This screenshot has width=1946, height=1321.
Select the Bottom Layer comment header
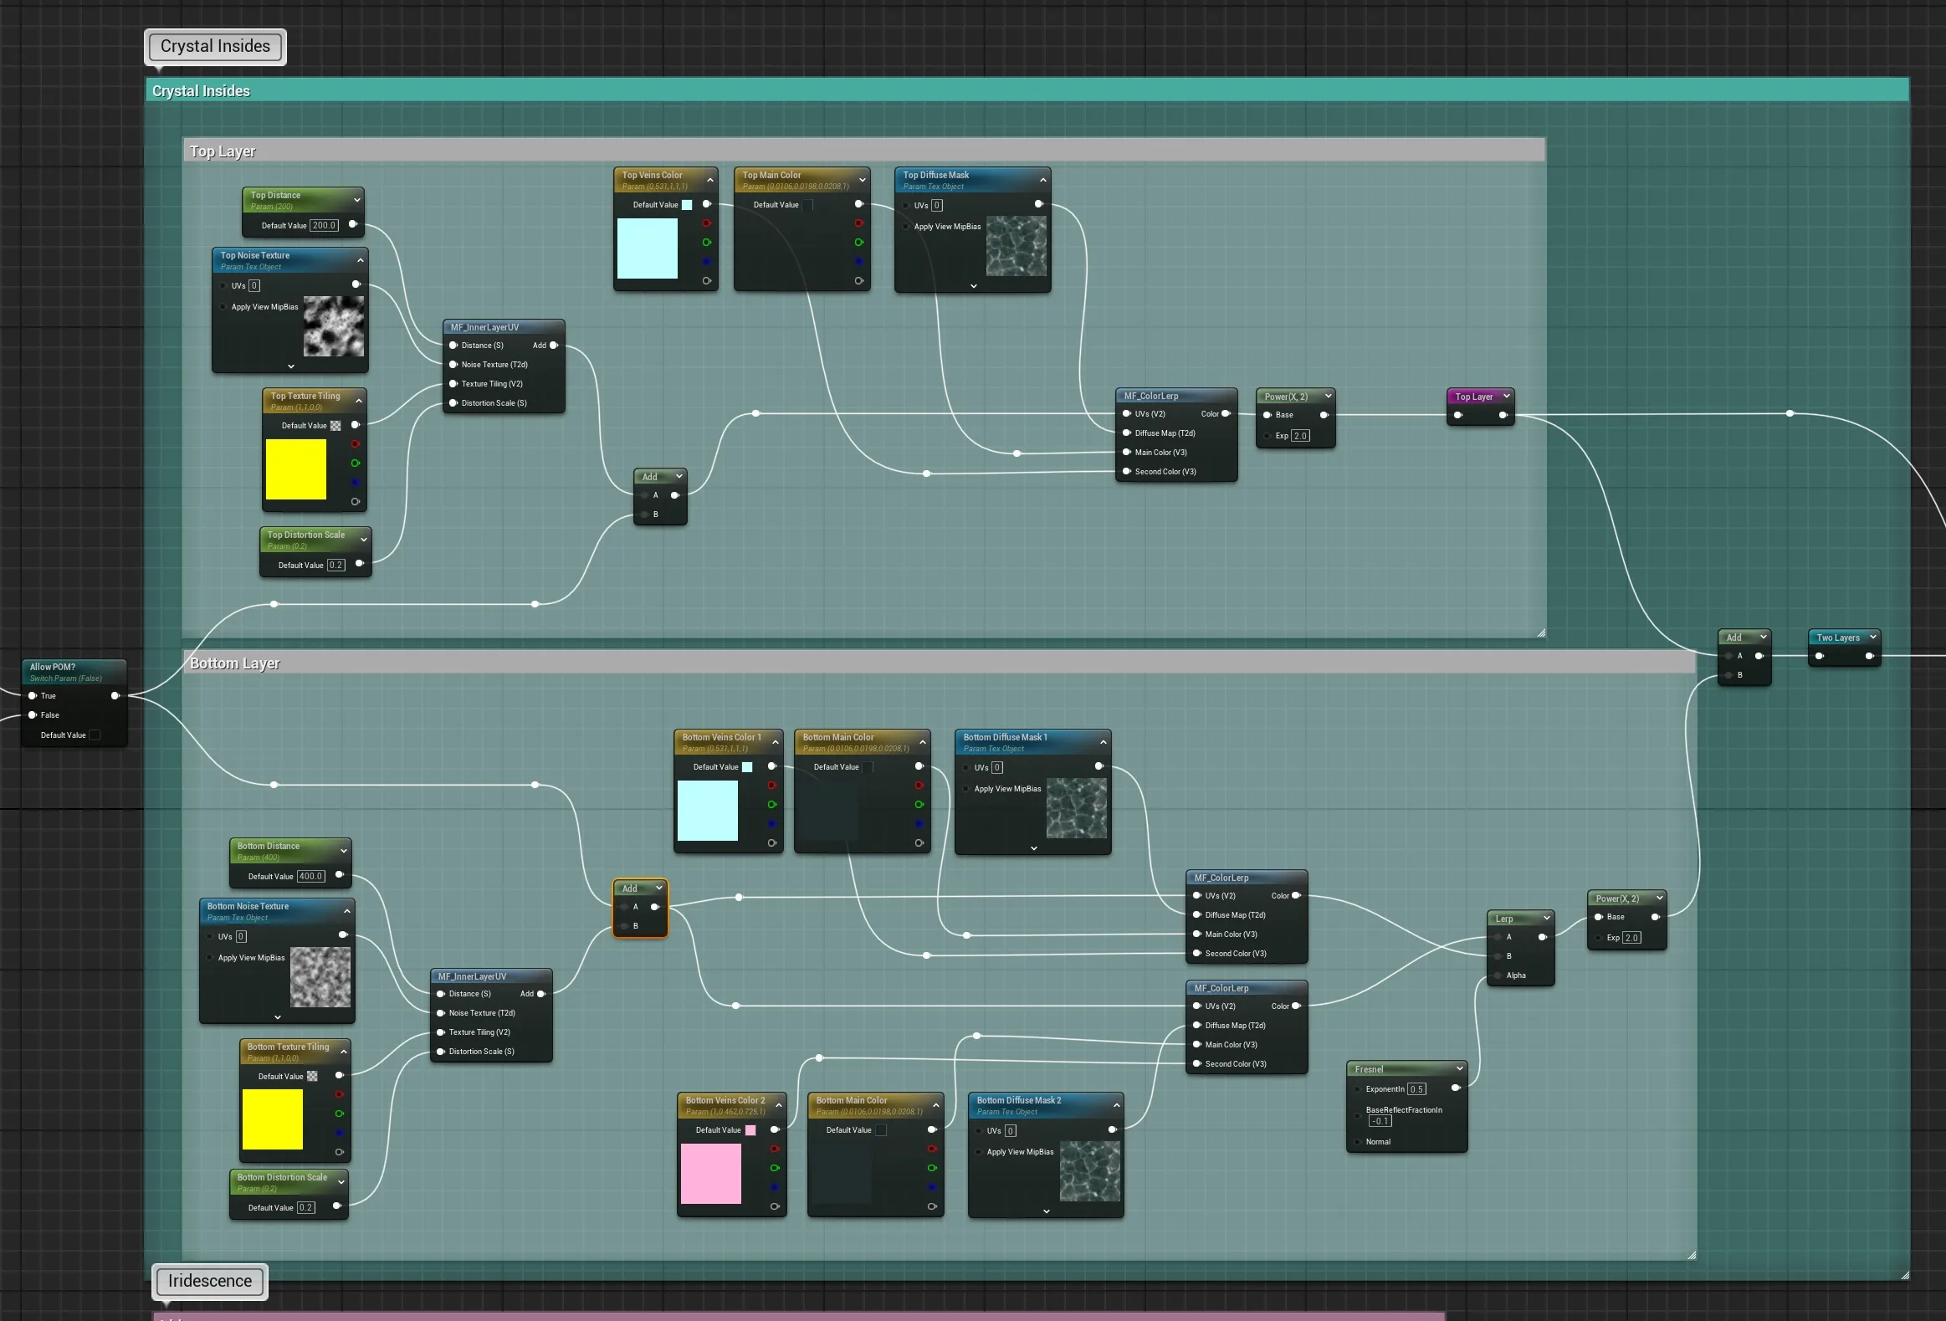[x=939, y=663]
